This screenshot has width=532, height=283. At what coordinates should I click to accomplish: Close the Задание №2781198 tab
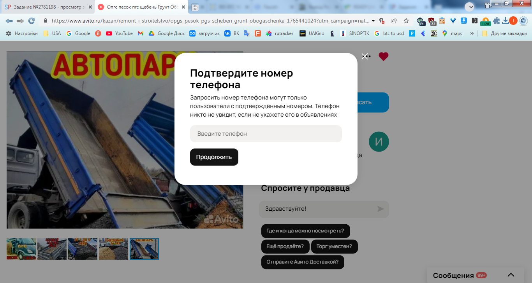click(90, 7)
